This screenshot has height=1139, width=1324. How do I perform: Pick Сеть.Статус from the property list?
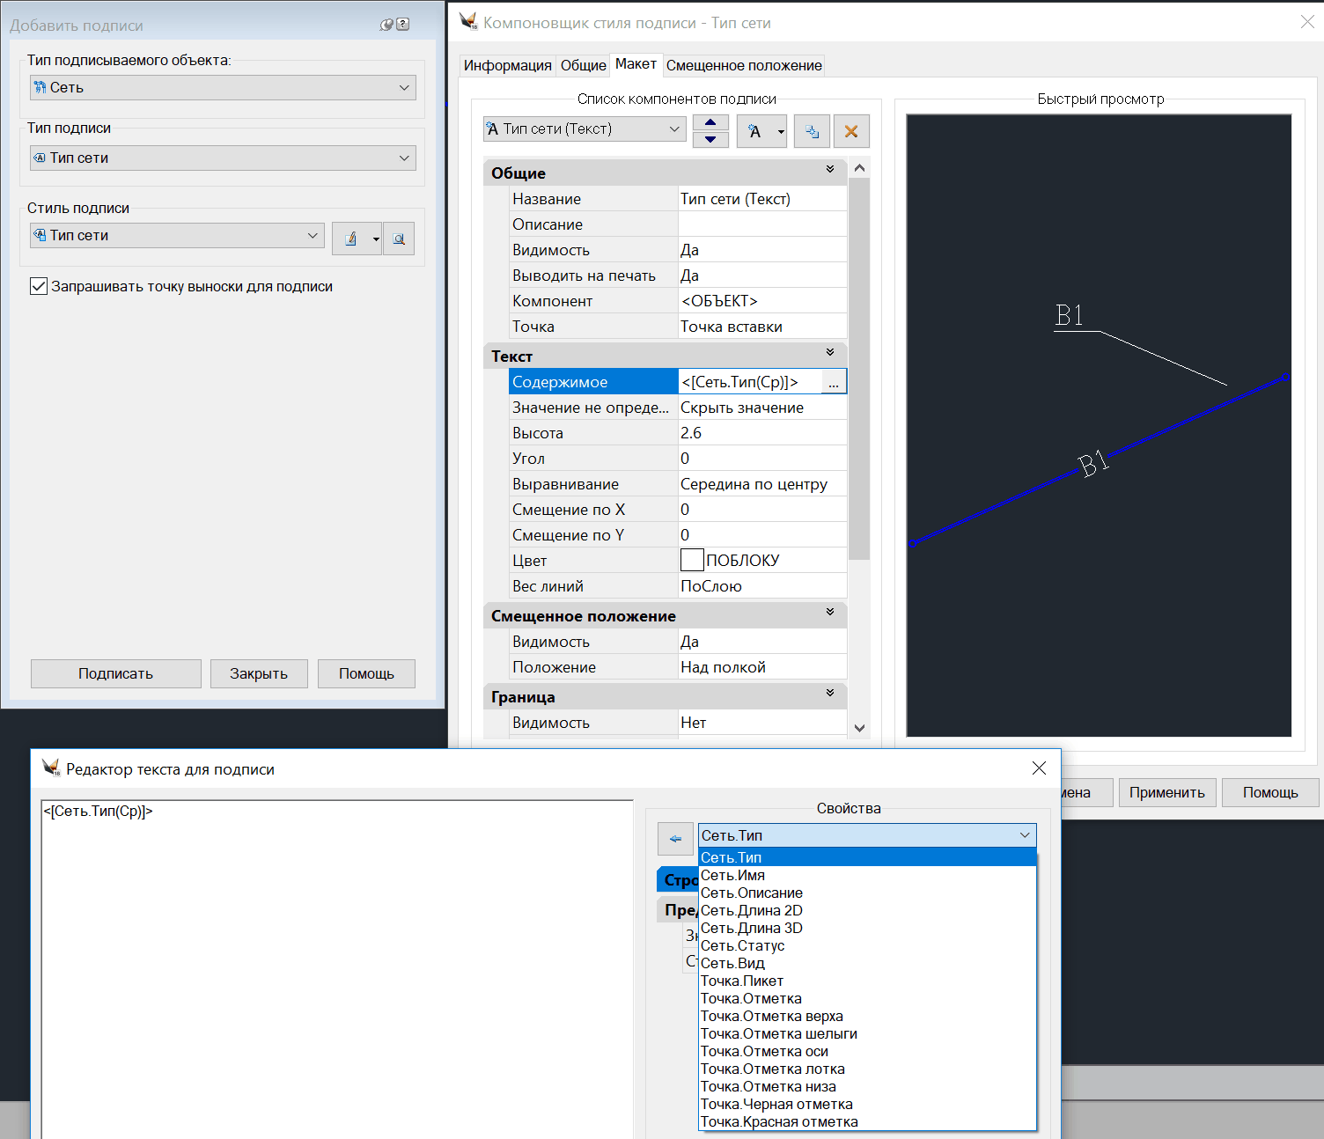[x=867, y=945]
